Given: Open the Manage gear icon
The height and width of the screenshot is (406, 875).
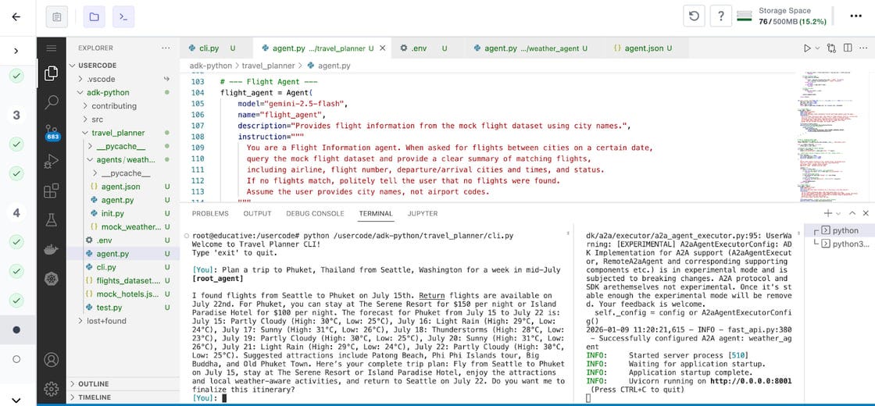Looking at the screenshot, I should [x=52, y=389].
